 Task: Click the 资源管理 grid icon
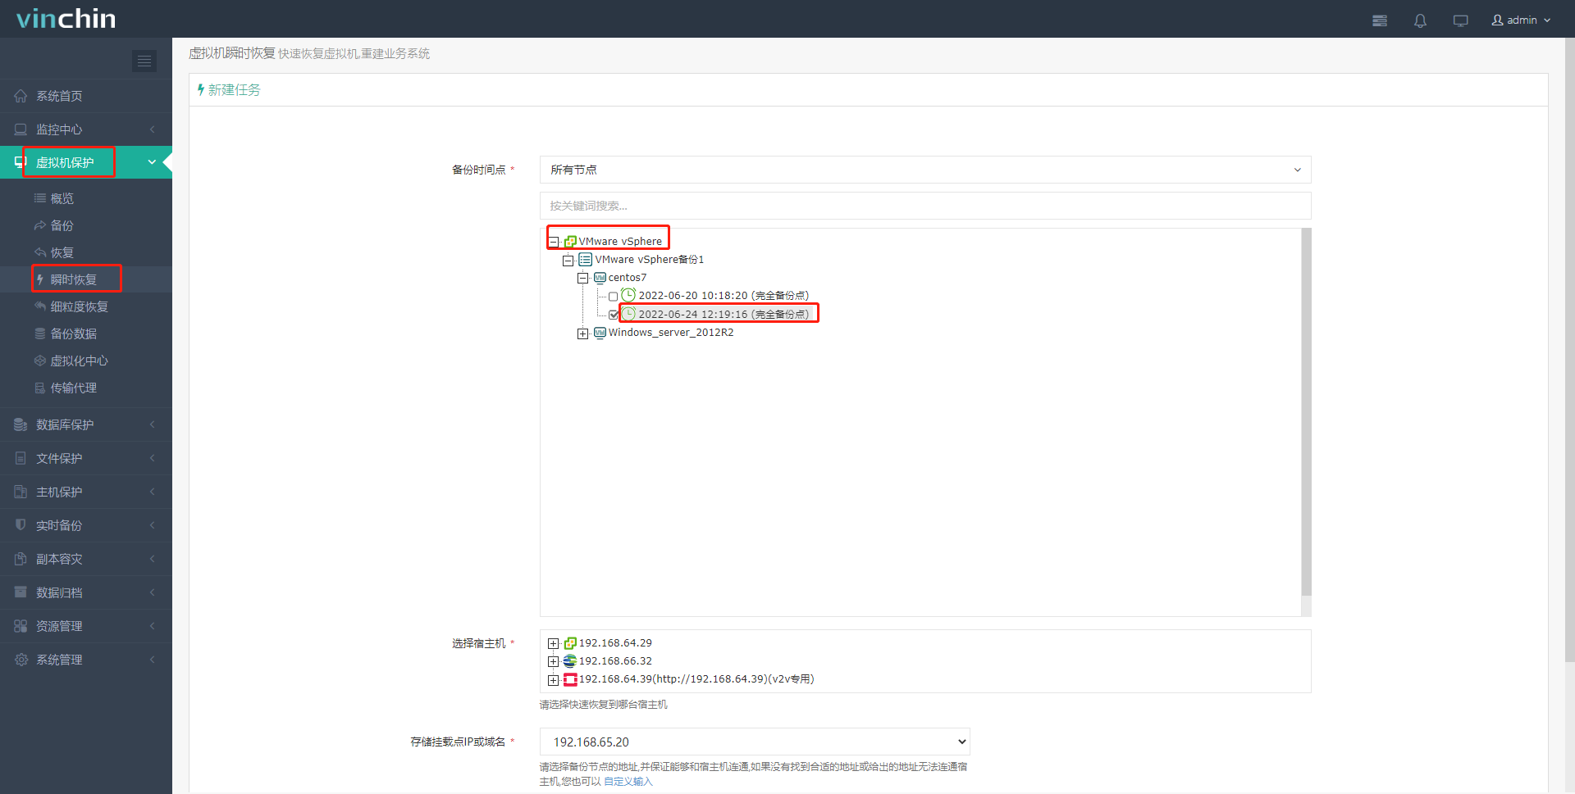(21, 626)
